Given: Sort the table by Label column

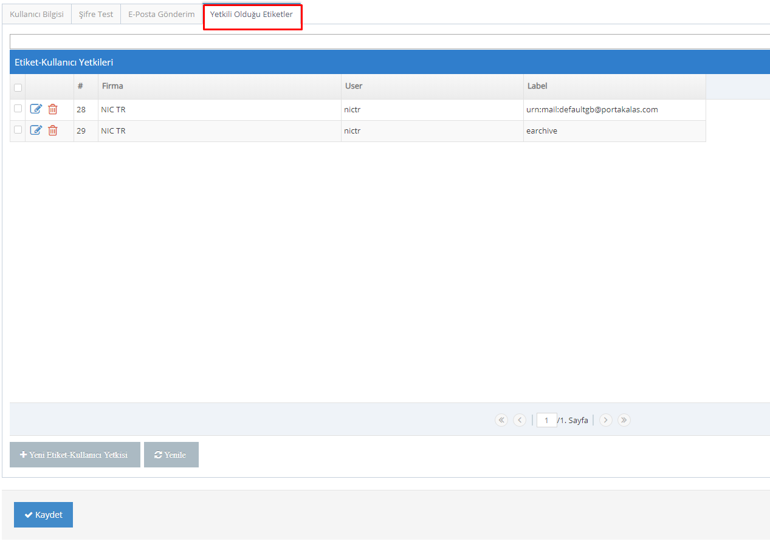Looking at the screenshot, I should point(537,86).
